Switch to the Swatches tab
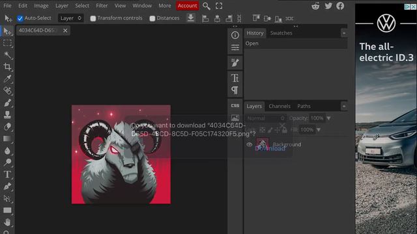The image size is (417, 234). point(281,33)
